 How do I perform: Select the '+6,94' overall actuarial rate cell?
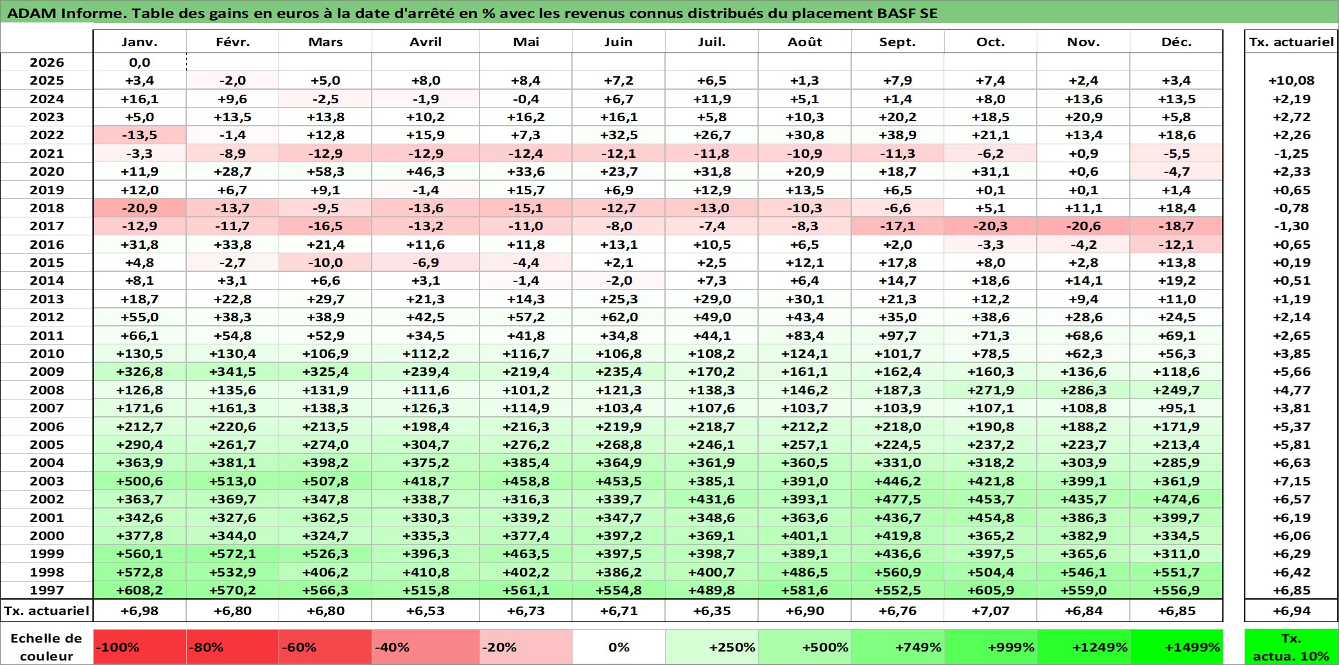click(x=1291, y=610)
